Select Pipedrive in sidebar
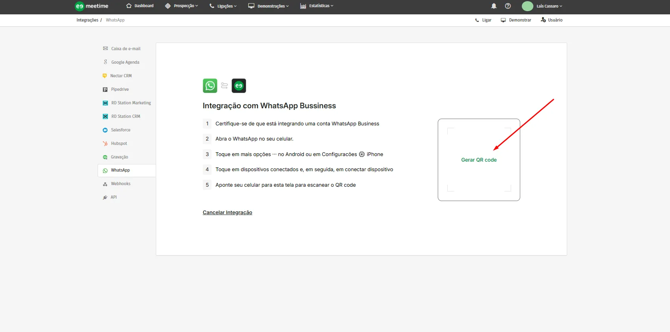Screen dimensions: 670x332 point(120,90)
